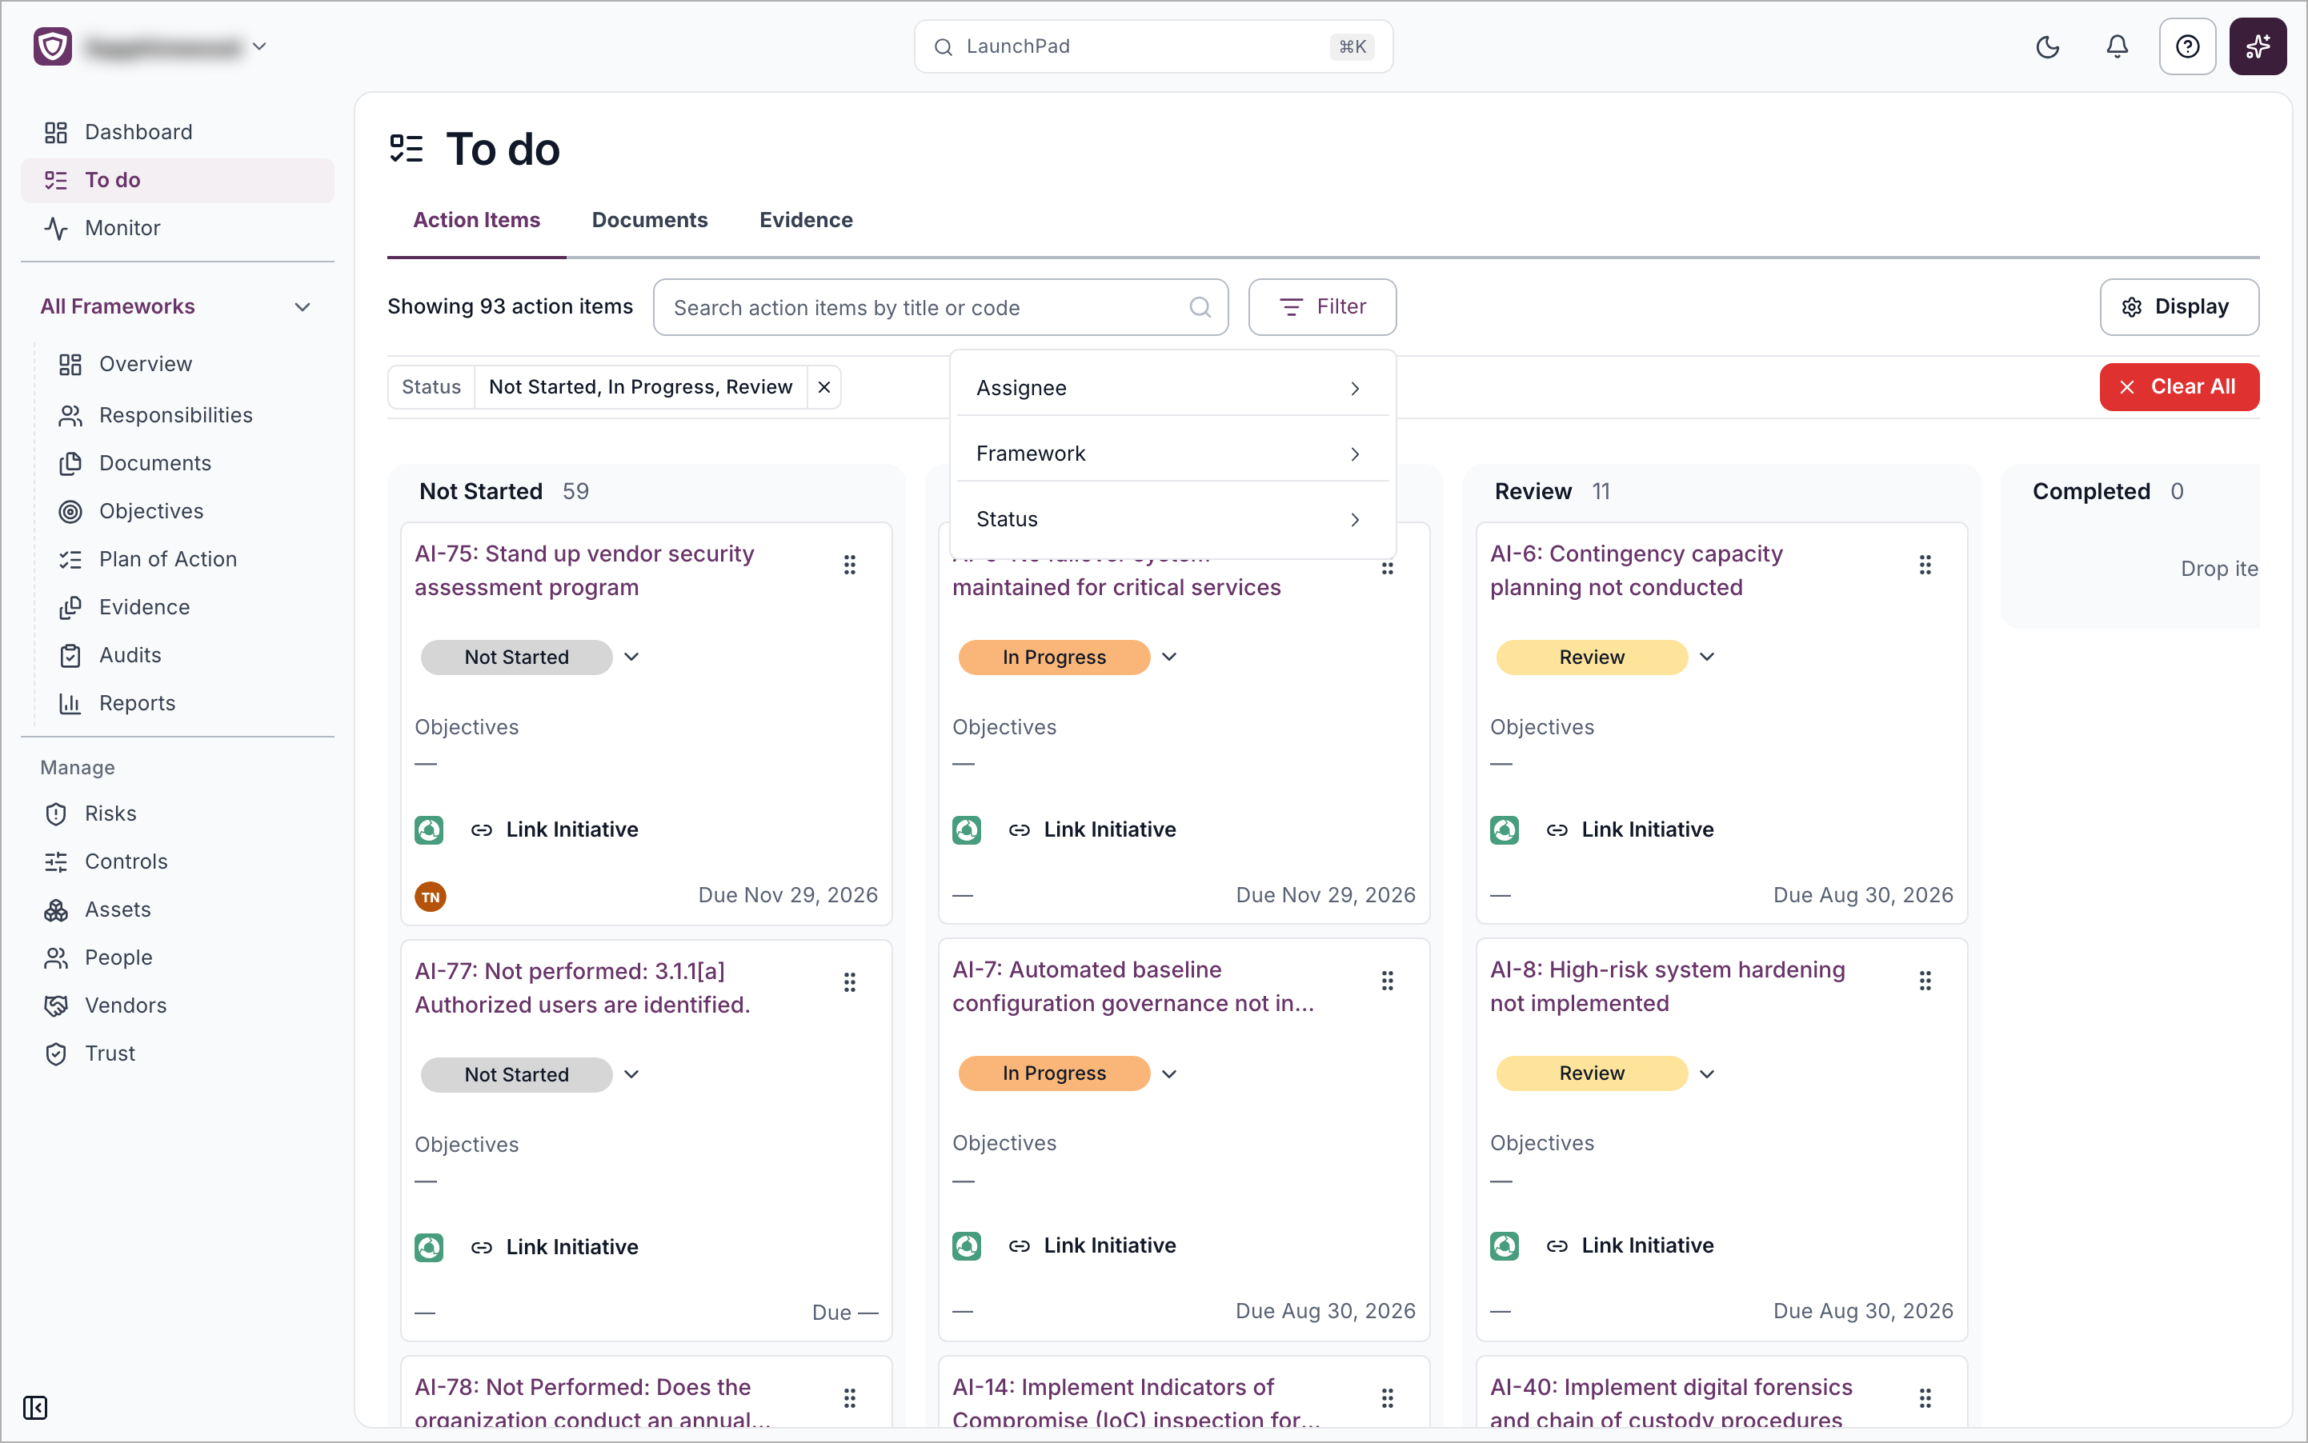Image resolution: width=2308 pixels, height=1443 pixels.
Task: Go to Risks in sidebar
Action: (x=177, y=813)
